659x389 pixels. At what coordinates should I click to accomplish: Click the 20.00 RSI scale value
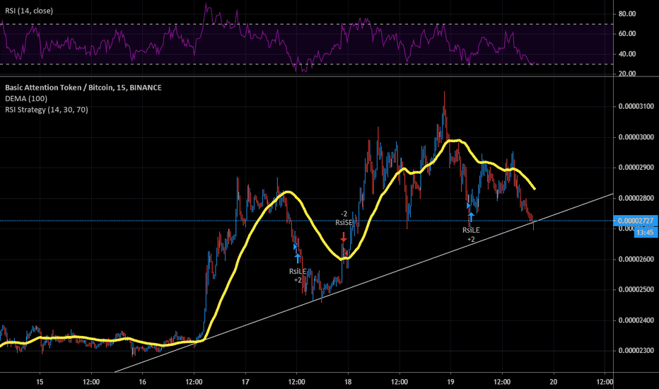(x=626, y=74)
